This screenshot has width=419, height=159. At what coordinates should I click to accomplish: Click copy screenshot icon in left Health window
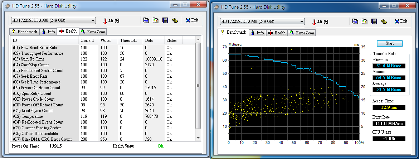155,20
